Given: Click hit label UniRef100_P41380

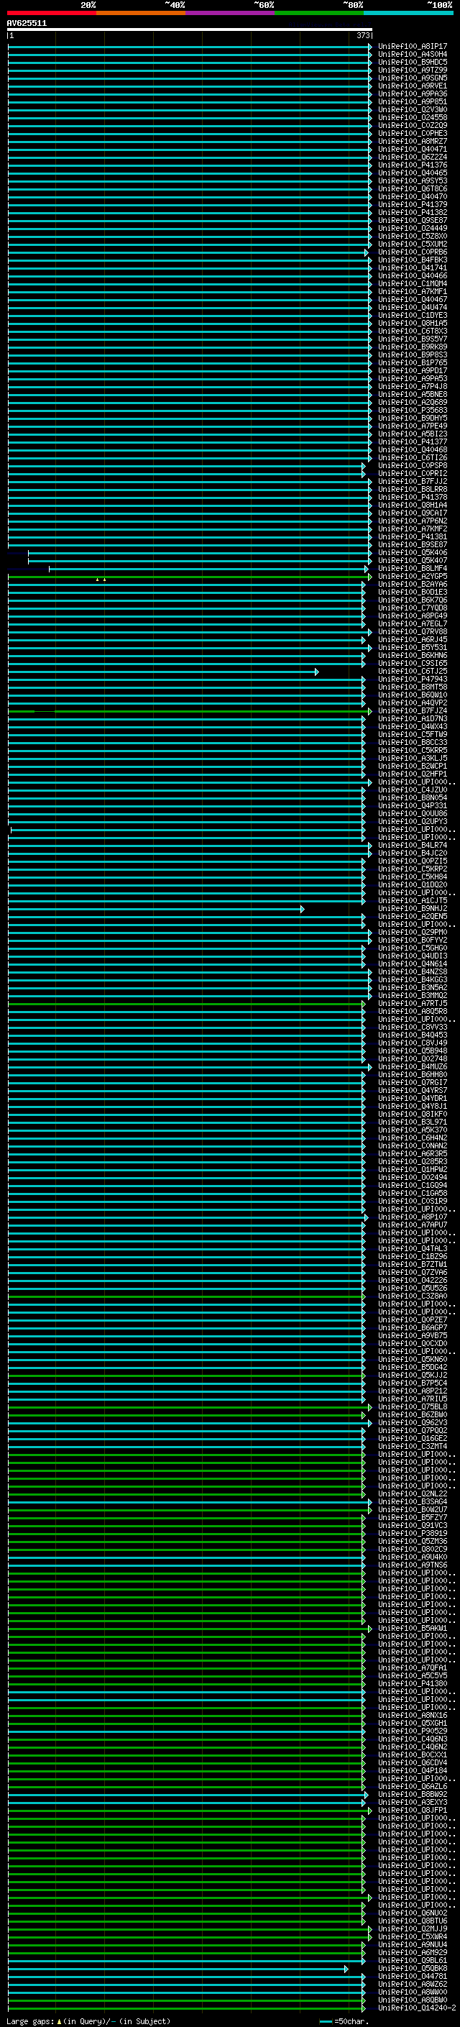Looking at the screenshot, I should pos(412,1684).
